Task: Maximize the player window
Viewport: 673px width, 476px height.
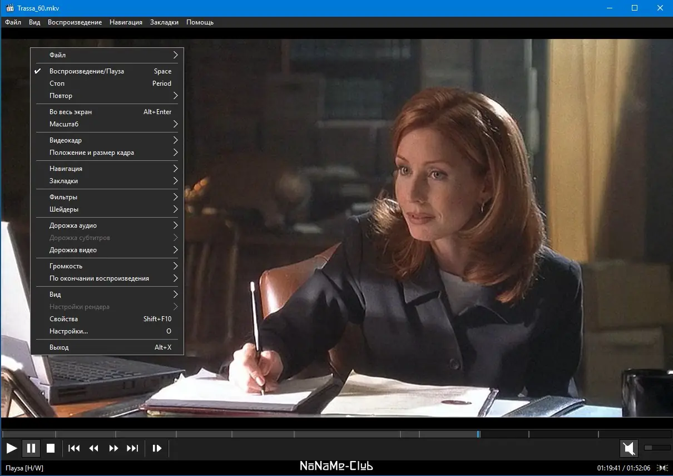Action: 635,8
